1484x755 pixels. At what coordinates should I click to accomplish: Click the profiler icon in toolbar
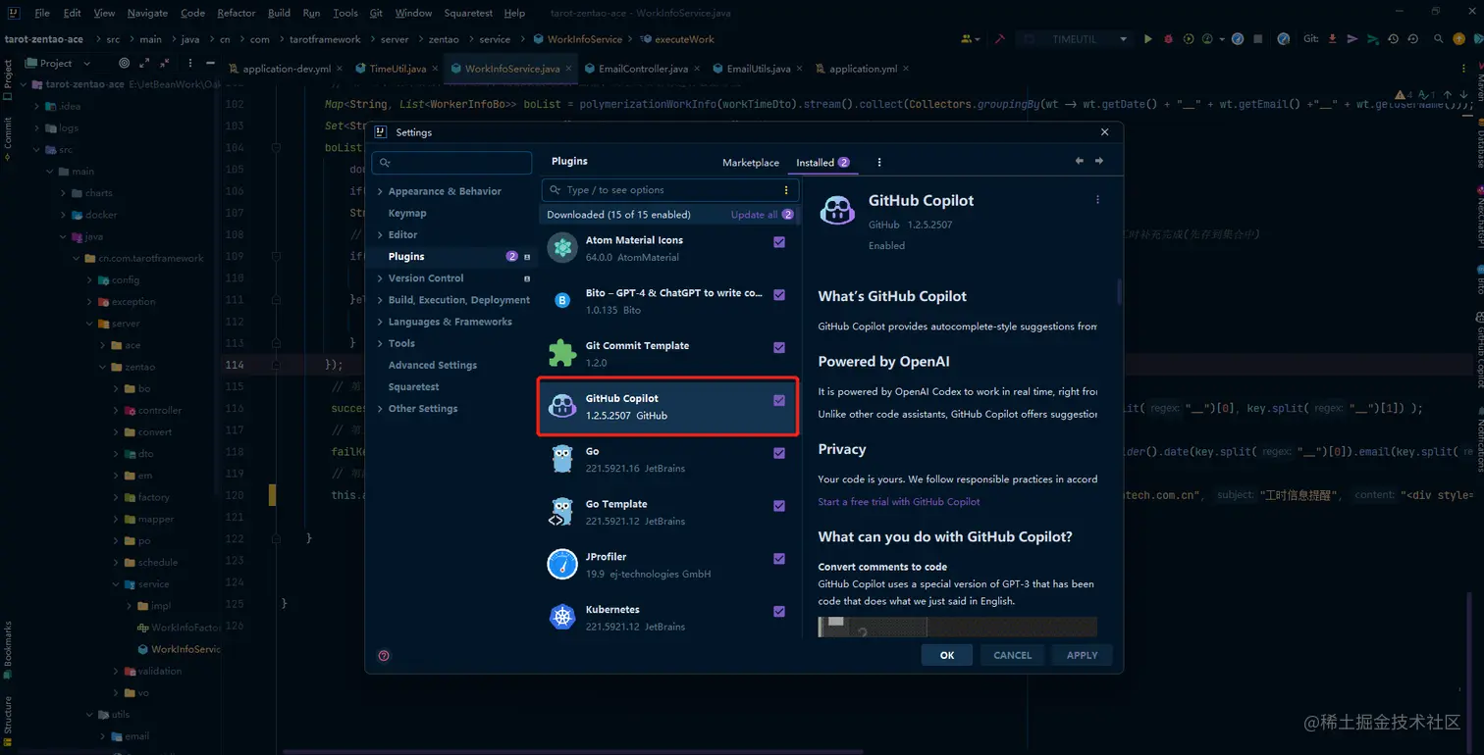click(x=1207, y=39)
